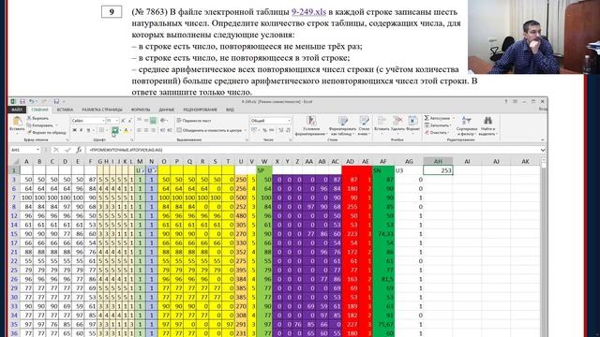Toggle center text alignment

coord(146,131)
